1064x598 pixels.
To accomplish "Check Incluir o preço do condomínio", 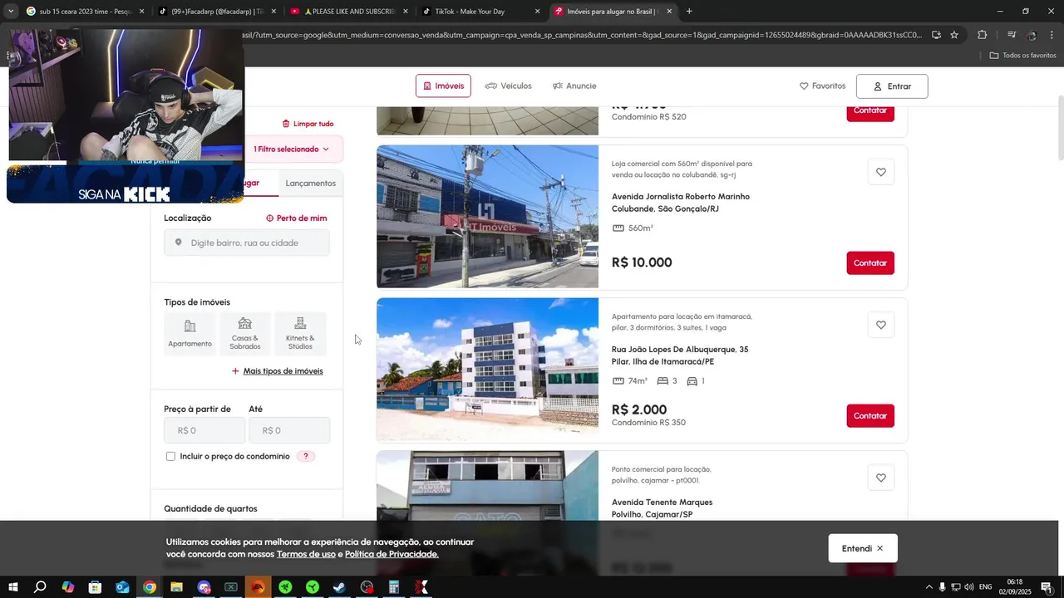I will [170, 456].
